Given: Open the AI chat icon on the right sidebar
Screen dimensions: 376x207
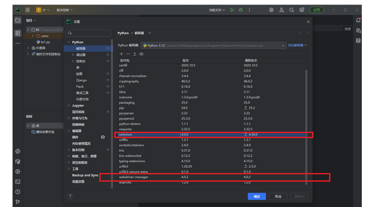Looking at the screenshot, I should 358,31.
